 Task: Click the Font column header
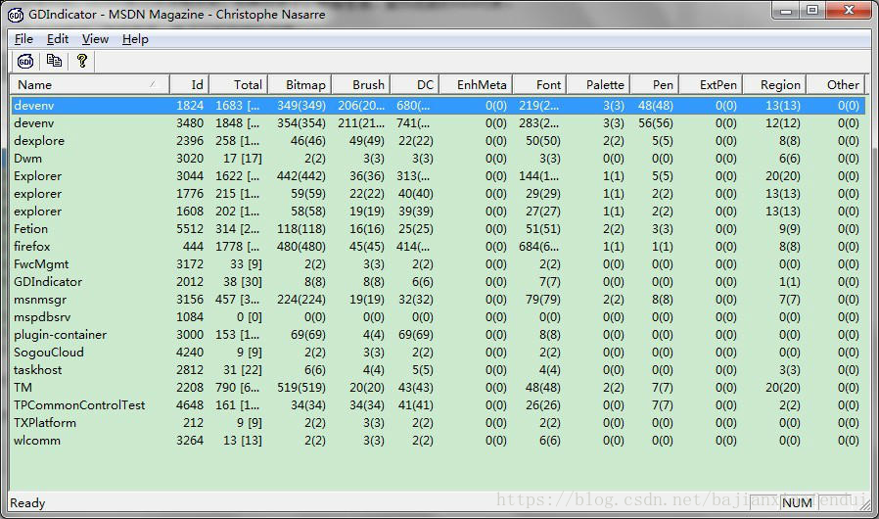(539, 85)
